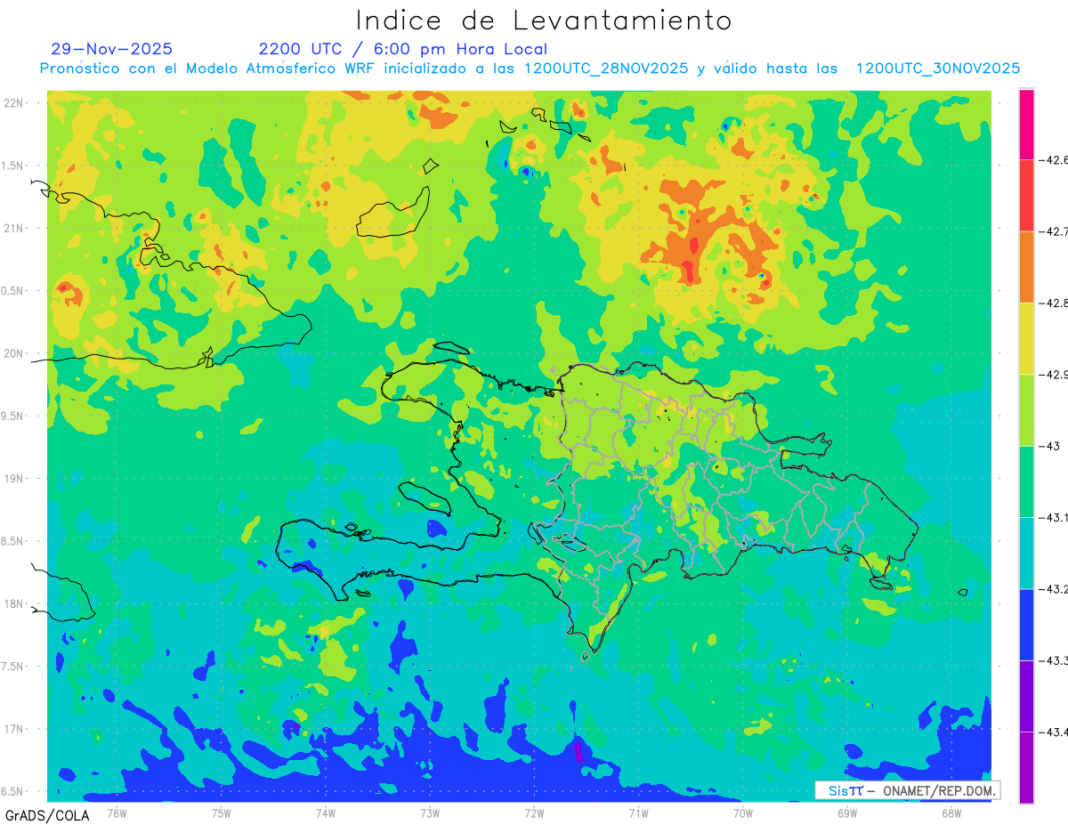Image resolution: width=1068 pixels, height=825 pixels.
Task: Click the 2200 UTC / 6:00 pm Hora Local text
Action: click(x=403, y=50)
